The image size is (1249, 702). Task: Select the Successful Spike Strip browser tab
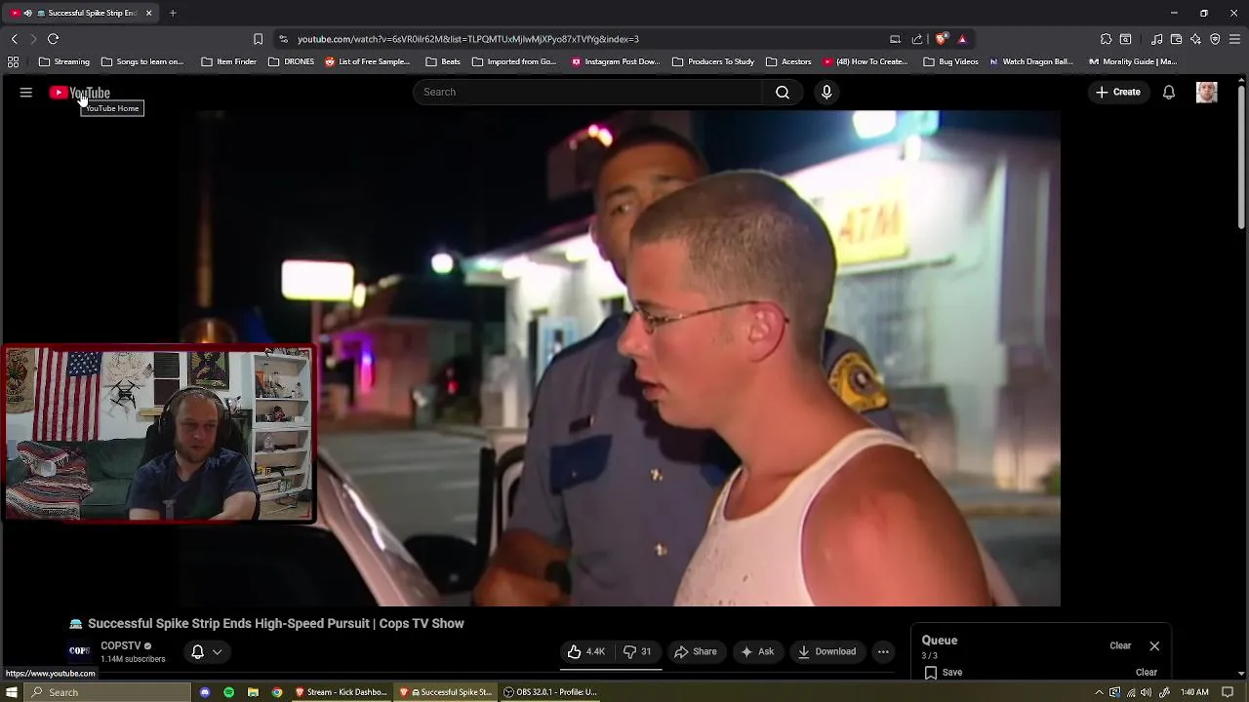(x=80, y=13)
